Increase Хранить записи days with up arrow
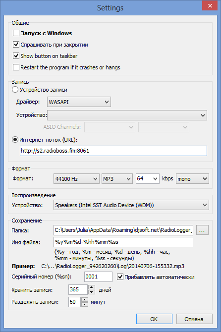The width and height of the screenshot is (221, 332). point(92,287)
